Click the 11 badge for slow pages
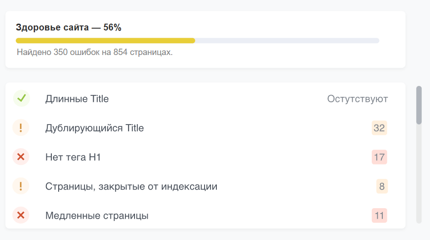The height and width of the screenshot is (240, 430). coord(379,215)
